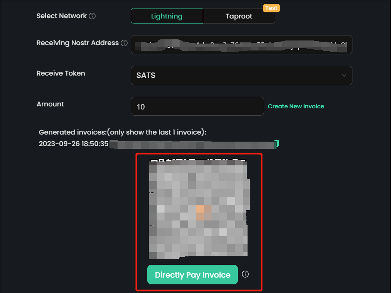Open the Receive Token SATS dropdown
391x293 pixels.
[241, 76]
